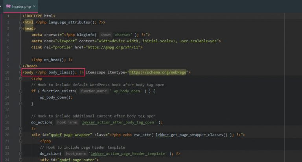Click function_exists on line 13
302x162 pixels.
58,91
